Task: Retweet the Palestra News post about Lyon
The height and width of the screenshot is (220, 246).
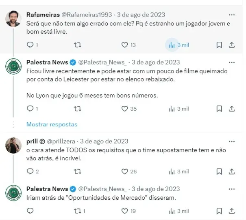Action: [78, 109]
